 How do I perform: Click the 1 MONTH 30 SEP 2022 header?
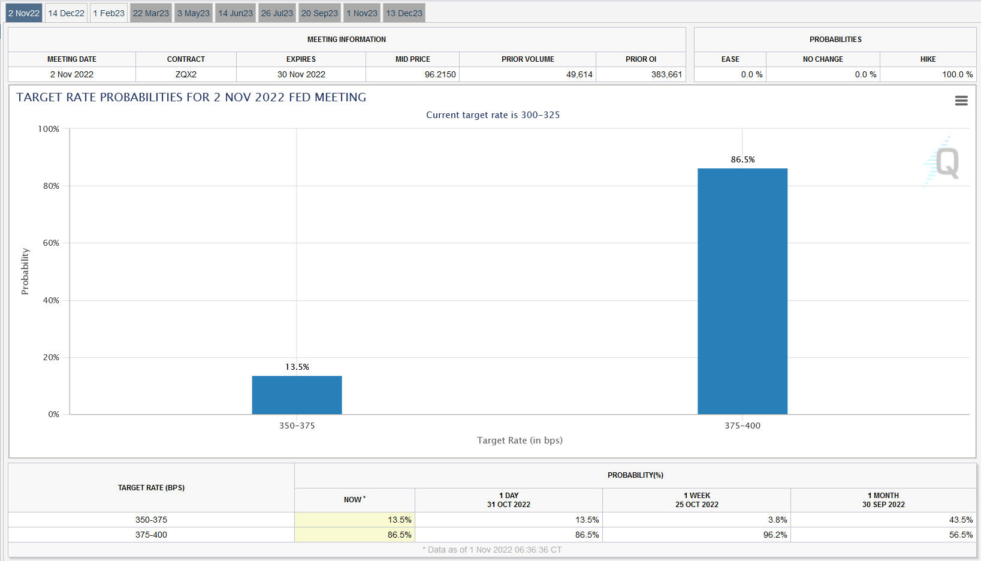[883, 500]
